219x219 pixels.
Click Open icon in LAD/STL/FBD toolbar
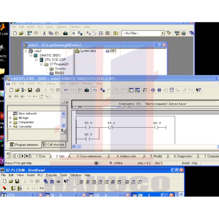tap(17, 90)
